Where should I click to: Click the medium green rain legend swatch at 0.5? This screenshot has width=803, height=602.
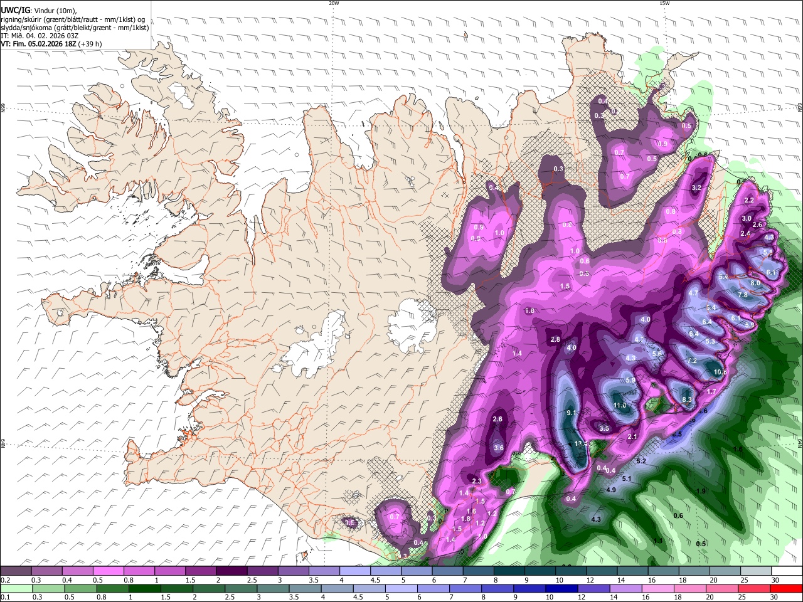click(80, 588)
